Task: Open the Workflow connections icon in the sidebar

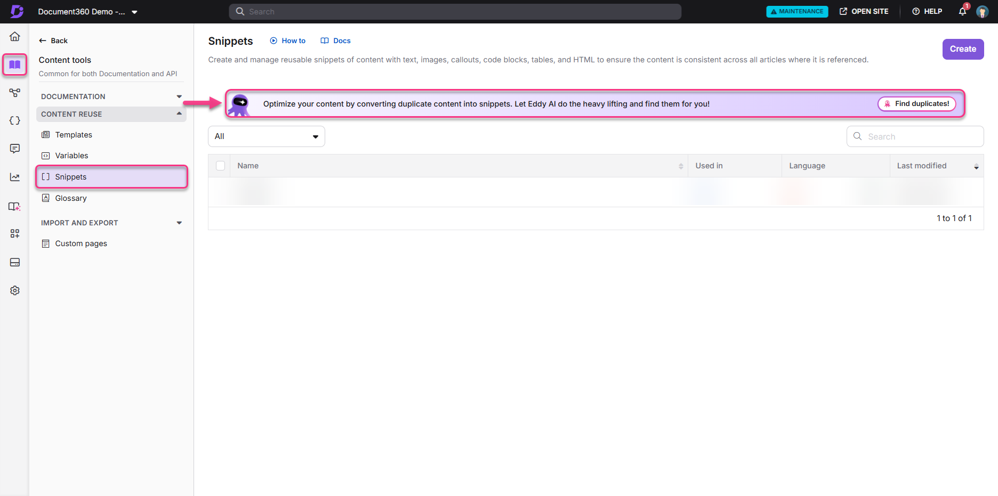Action: tap(14, 93)
